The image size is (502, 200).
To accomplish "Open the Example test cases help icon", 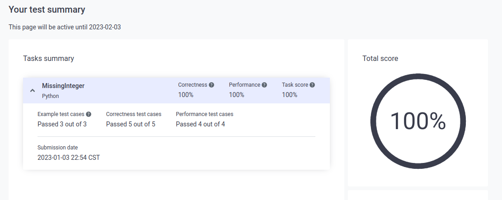I will coord(89,114).
